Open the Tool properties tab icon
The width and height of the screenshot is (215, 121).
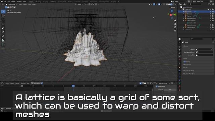pyautogui.click(x=179, y=43)
